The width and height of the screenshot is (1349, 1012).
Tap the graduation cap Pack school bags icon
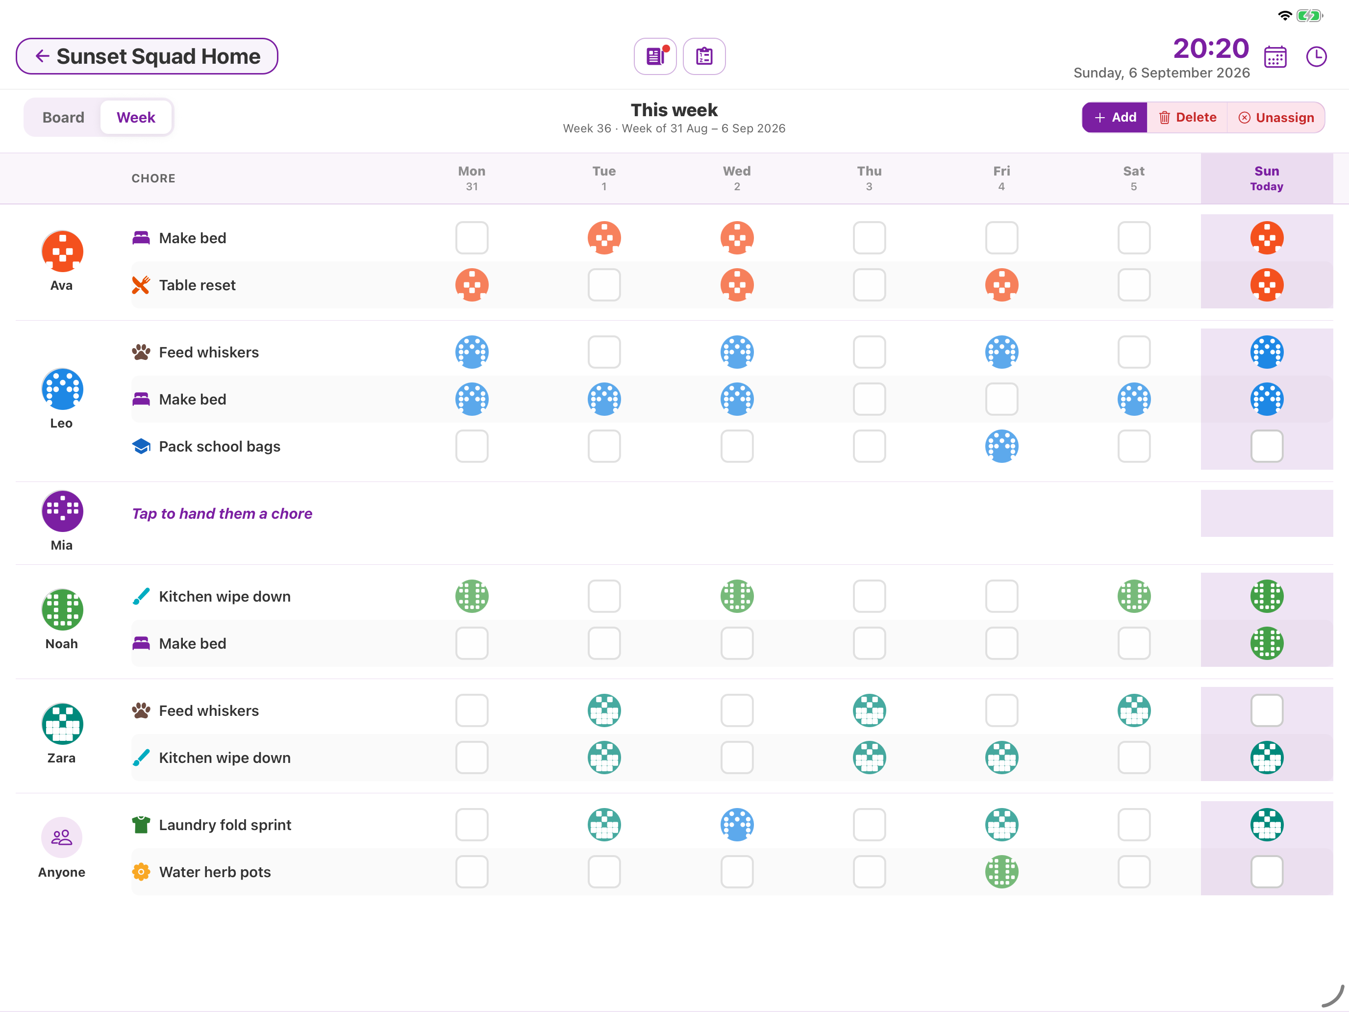point(141,447)
